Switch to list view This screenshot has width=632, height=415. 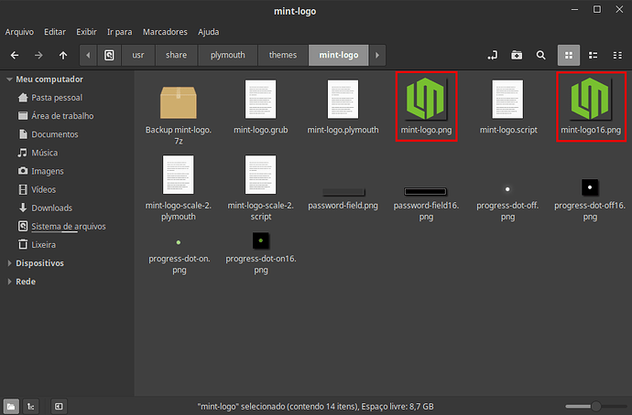point(593,55)
